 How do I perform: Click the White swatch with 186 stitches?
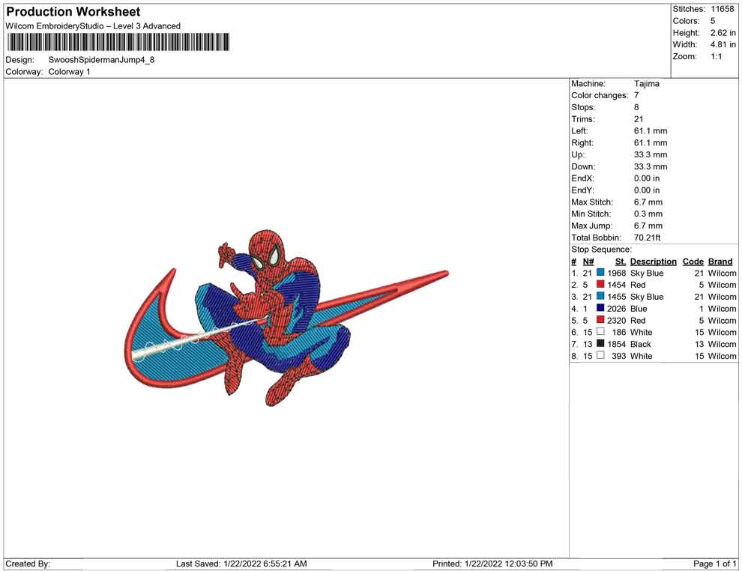tap(600, 332)
